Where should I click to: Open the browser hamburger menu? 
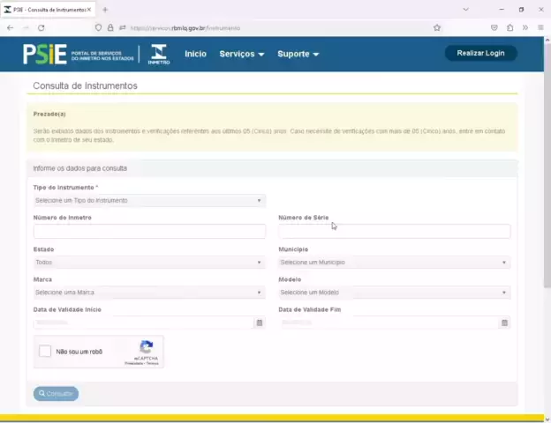[x=540, y=27]
